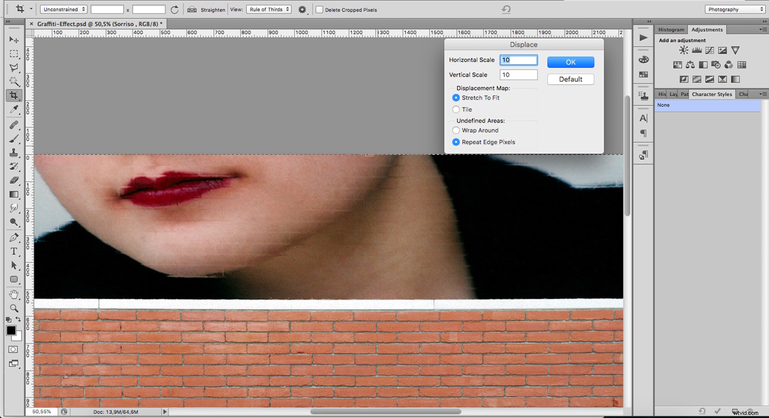Confirm the Displace dialog with OK
The height and width of the screenshot is (418, 769).
pos(570,61)
